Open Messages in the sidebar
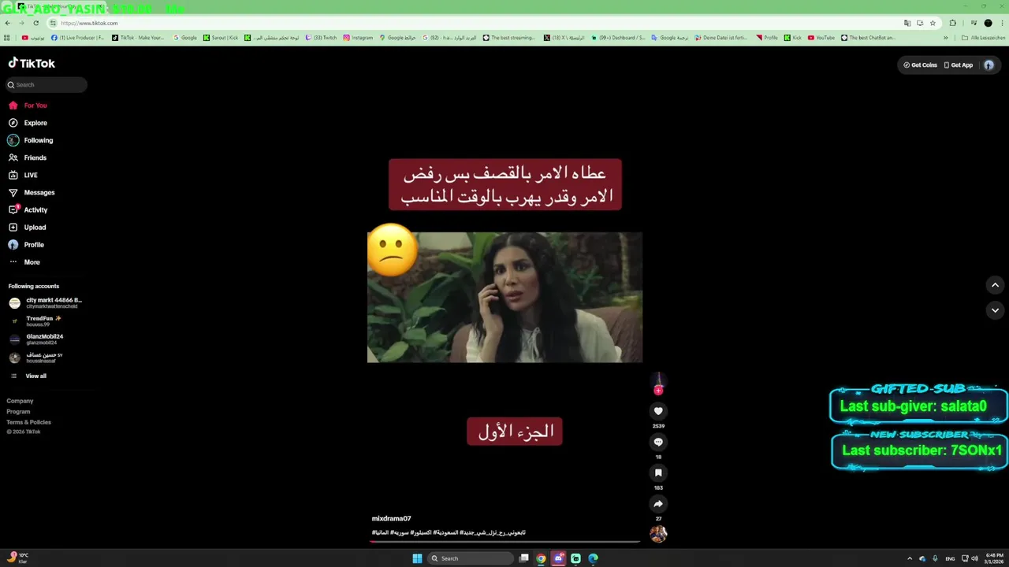1009x567 pixels. pos(32,192)
